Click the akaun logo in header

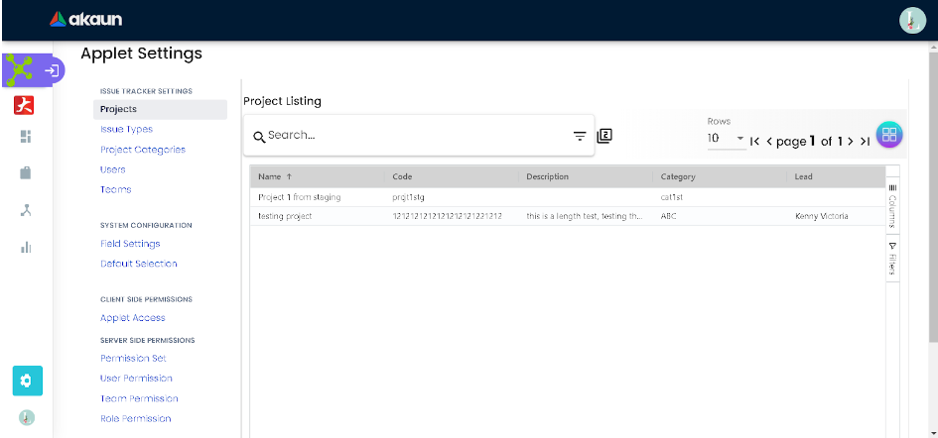click(85, 19)
